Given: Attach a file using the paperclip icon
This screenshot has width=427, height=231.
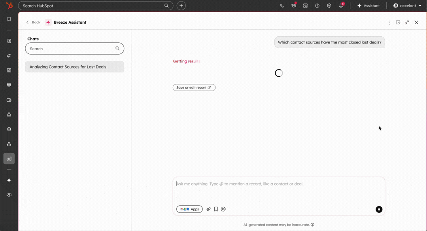Looking at the screenshot, I should [208, 209].
